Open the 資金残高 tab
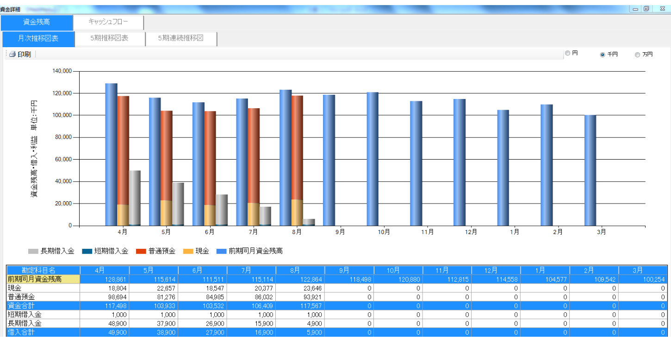671x352 pixels. click(37, 22)
